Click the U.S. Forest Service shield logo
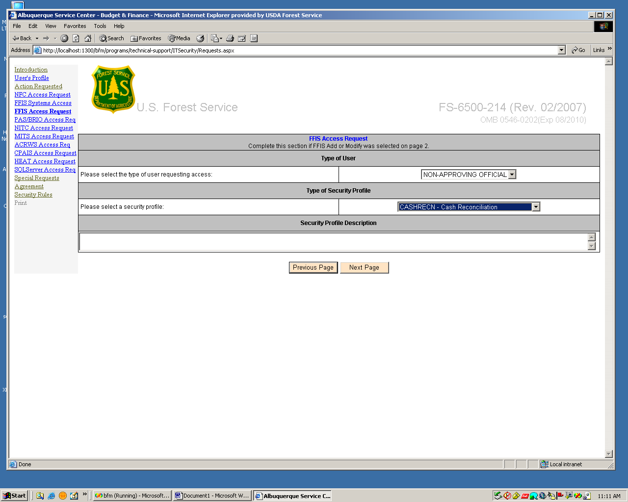The width and height of the screenshot is (628, 502). (x=113, y=89)
